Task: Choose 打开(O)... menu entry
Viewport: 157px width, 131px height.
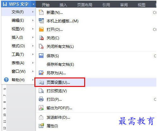Action: (96, 30)
